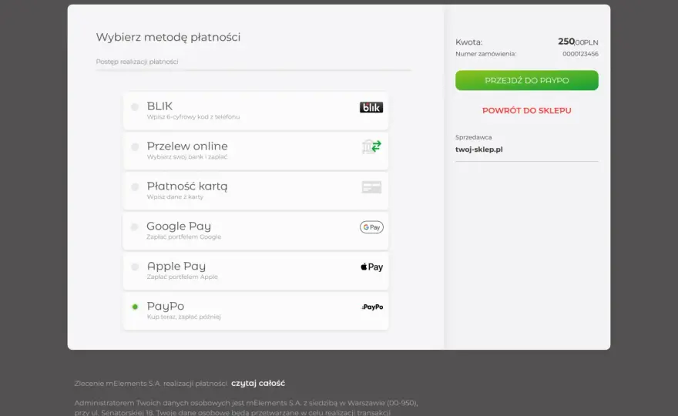Select the Przelew online radio button
The height and width of the screenshot is (416, 678).
coord(135,147)
